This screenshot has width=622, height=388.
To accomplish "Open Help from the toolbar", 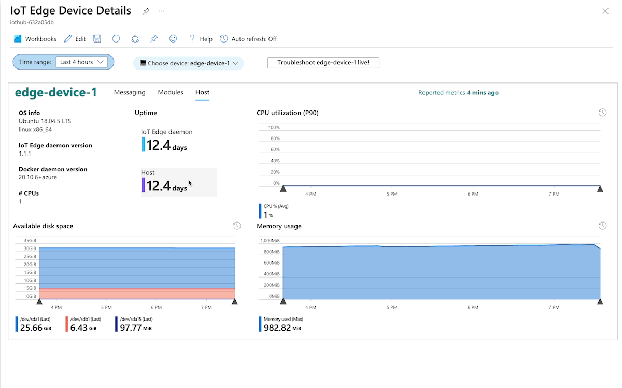I will 201,39.
